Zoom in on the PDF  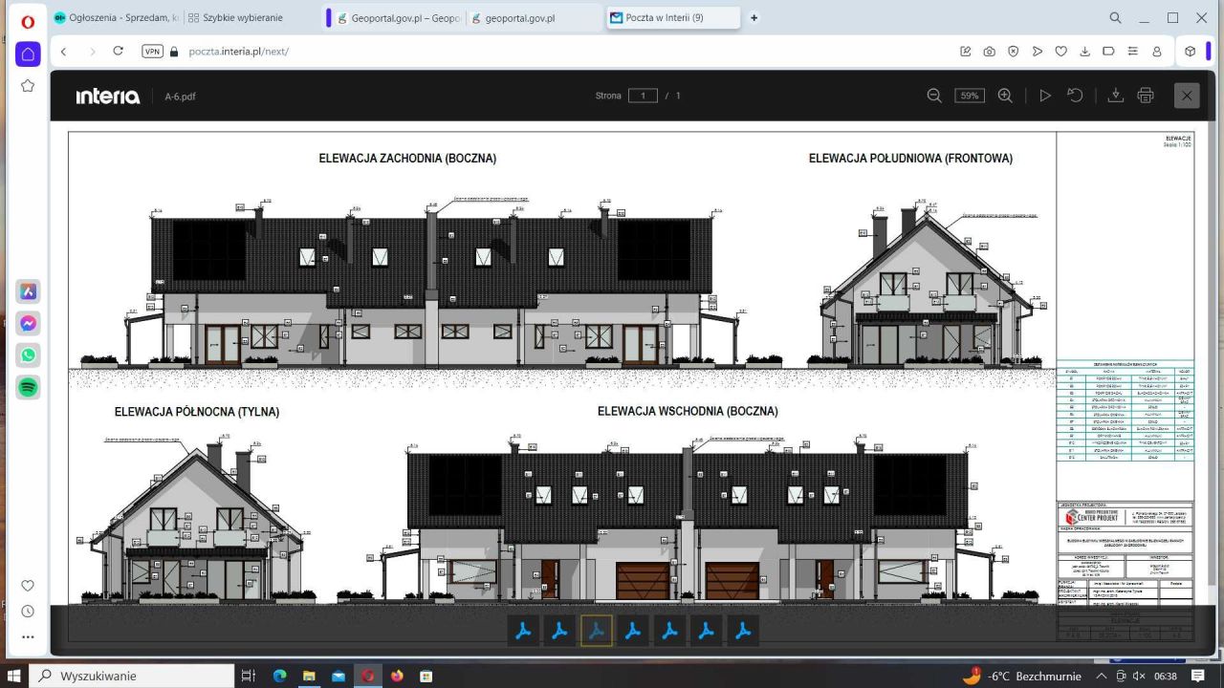[x=1005, y=96]
